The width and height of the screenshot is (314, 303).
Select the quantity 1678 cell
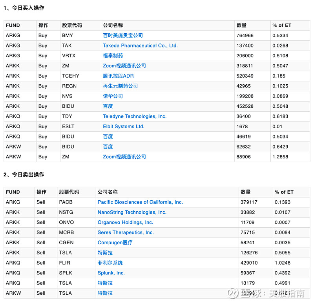pos(252,126)
